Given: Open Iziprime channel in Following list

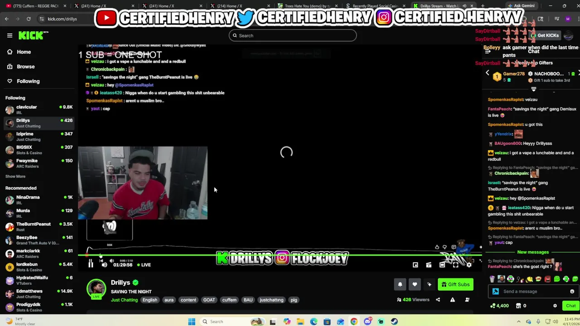Looking at the screenshot, I should 38,136.
